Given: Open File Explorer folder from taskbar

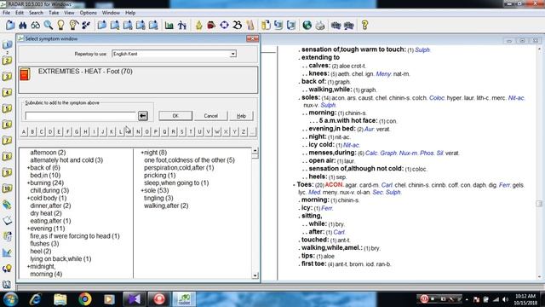Looking at the screenshot, I should point(60,299).
